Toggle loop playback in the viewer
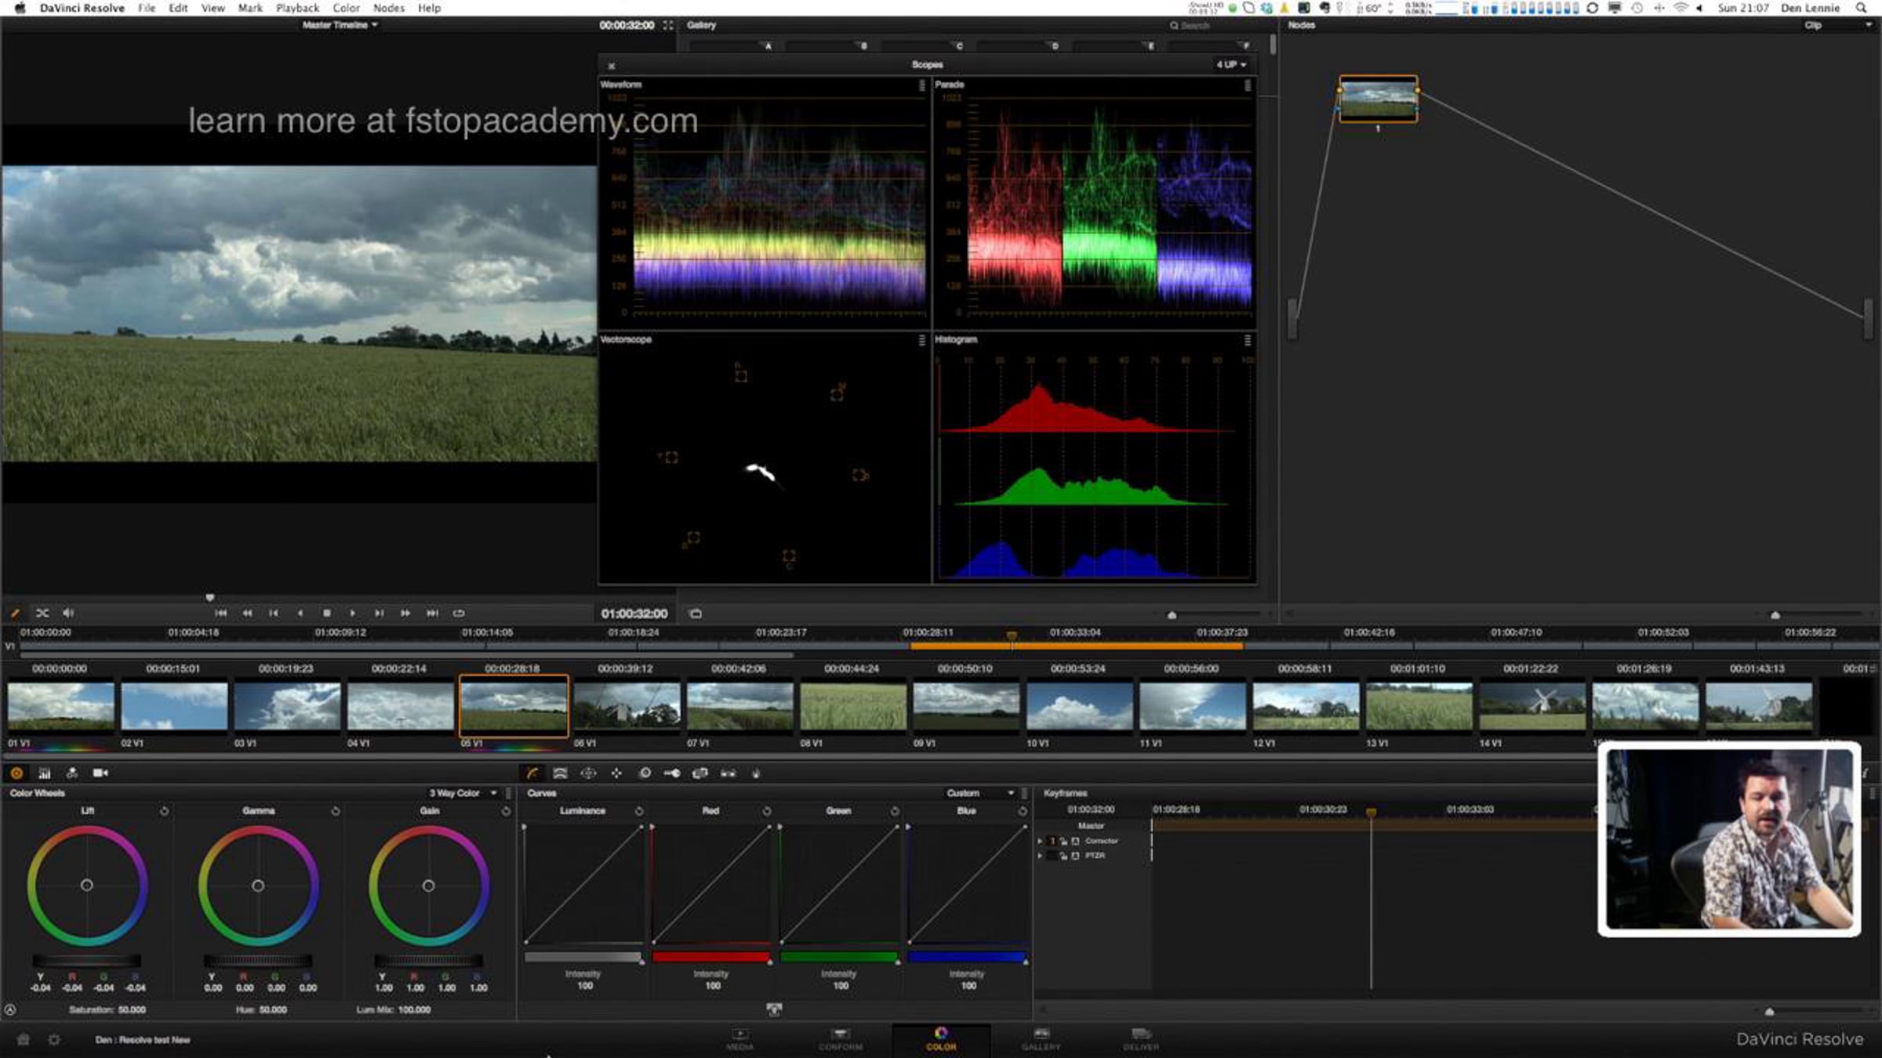The height and width of the screenshot is (1058, 1882). pos(459,613)
